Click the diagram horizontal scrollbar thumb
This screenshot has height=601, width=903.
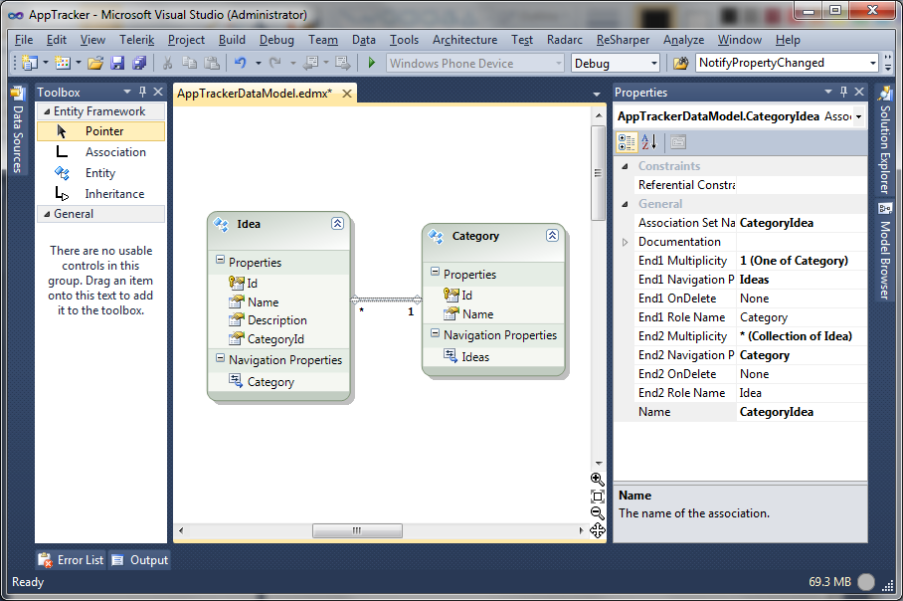[357, 530]
